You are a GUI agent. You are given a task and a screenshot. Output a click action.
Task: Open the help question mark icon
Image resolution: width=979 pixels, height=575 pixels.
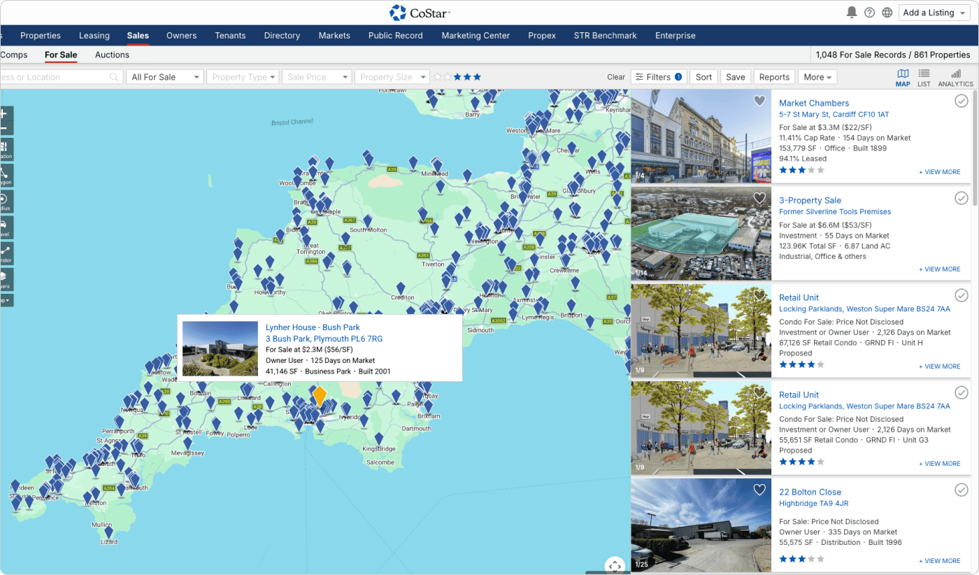(869, 13)
